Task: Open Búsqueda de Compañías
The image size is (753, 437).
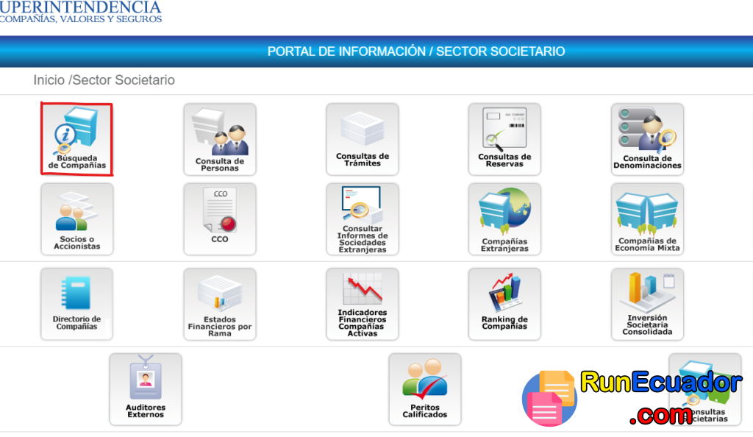Action: pos(76,140)
